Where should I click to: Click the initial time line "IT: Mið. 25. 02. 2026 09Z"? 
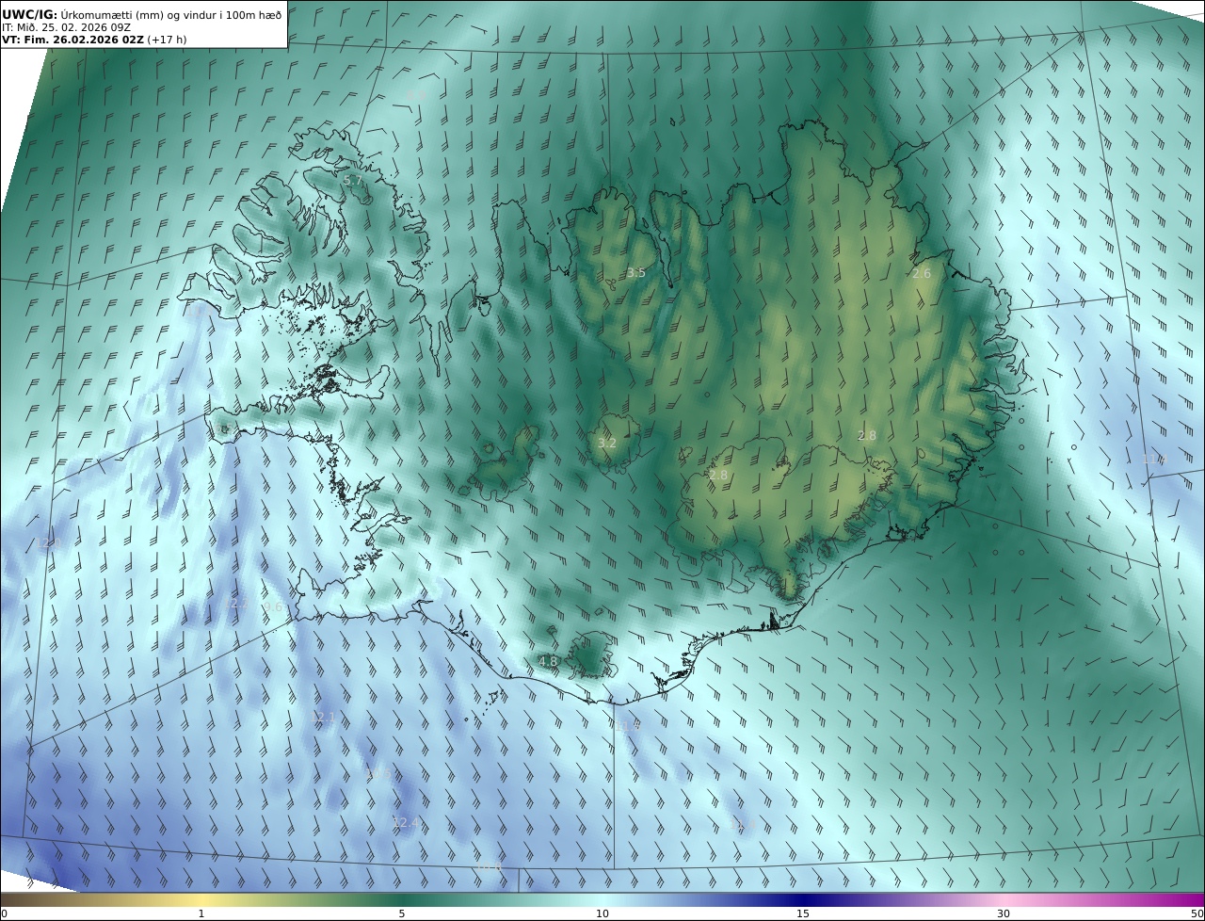click(x=66, y=27)
